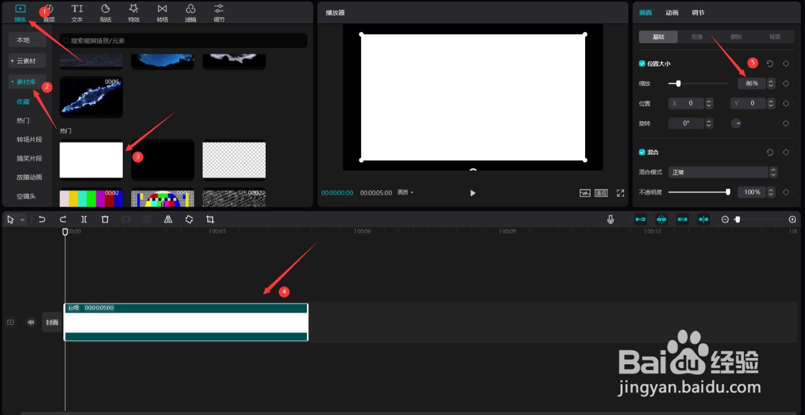Open the 混合模式 dropdown
This screenshot has width=805, height=415.
(722, 173)
